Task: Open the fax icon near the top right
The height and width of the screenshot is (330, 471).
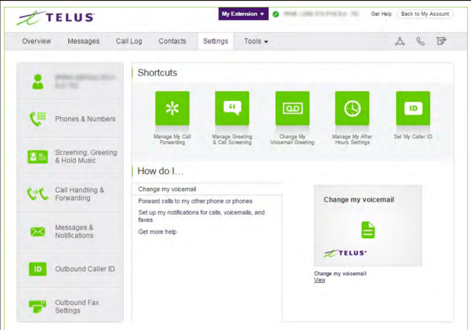Action: (441, 41)
